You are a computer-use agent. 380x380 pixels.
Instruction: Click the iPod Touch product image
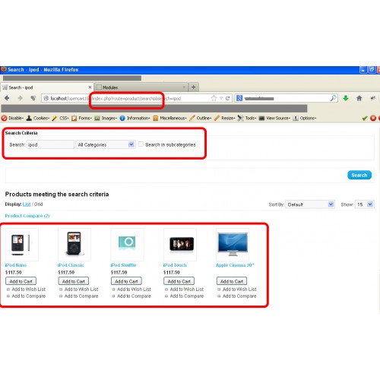coord(180,245)
